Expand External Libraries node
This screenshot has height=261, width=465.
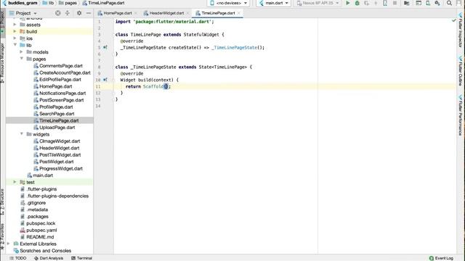coord(9,244)
